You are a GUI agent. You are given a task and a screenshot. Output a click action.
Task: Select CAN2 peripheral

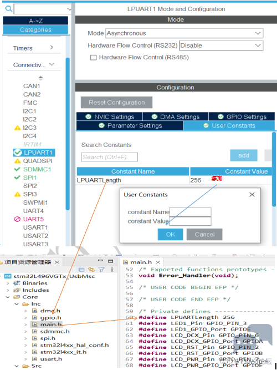(32, 94)
